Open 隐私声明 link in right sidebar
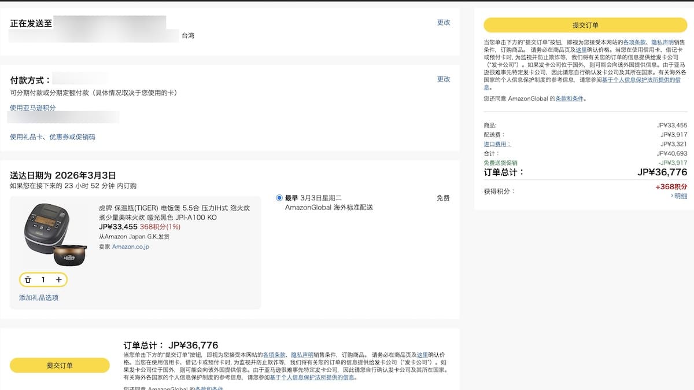This screenshot has width=694, height=390. [x=662, y=42]
